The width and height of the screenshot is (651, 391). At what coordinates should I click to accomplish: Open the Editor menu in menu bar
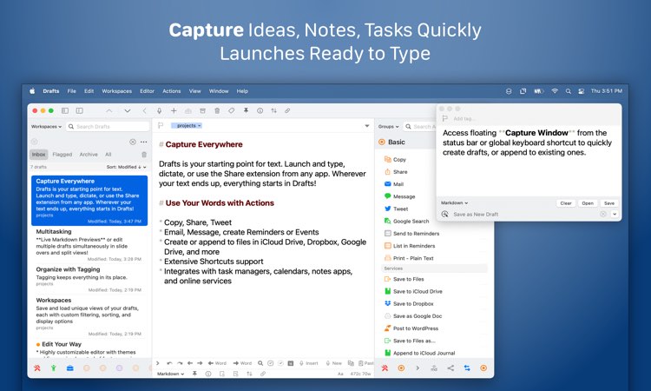(147, 90)
